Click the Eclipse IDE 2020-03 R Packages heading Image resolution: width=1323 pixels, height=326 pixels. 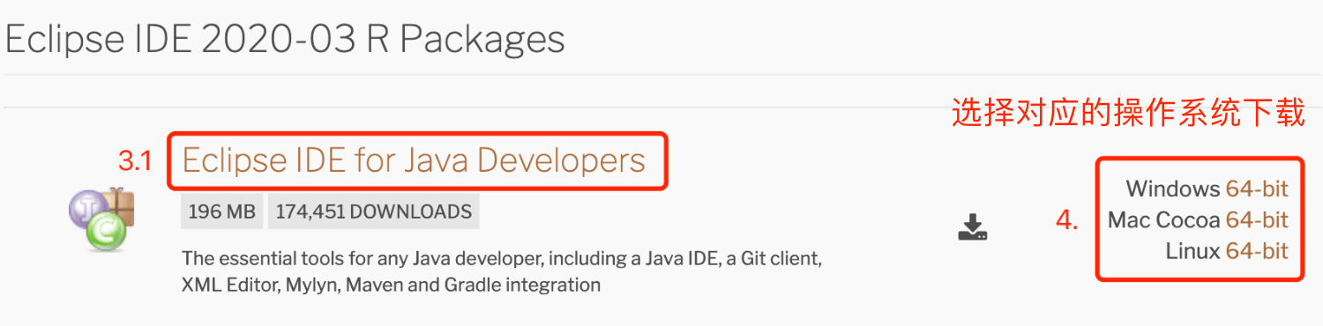point(285,40)
